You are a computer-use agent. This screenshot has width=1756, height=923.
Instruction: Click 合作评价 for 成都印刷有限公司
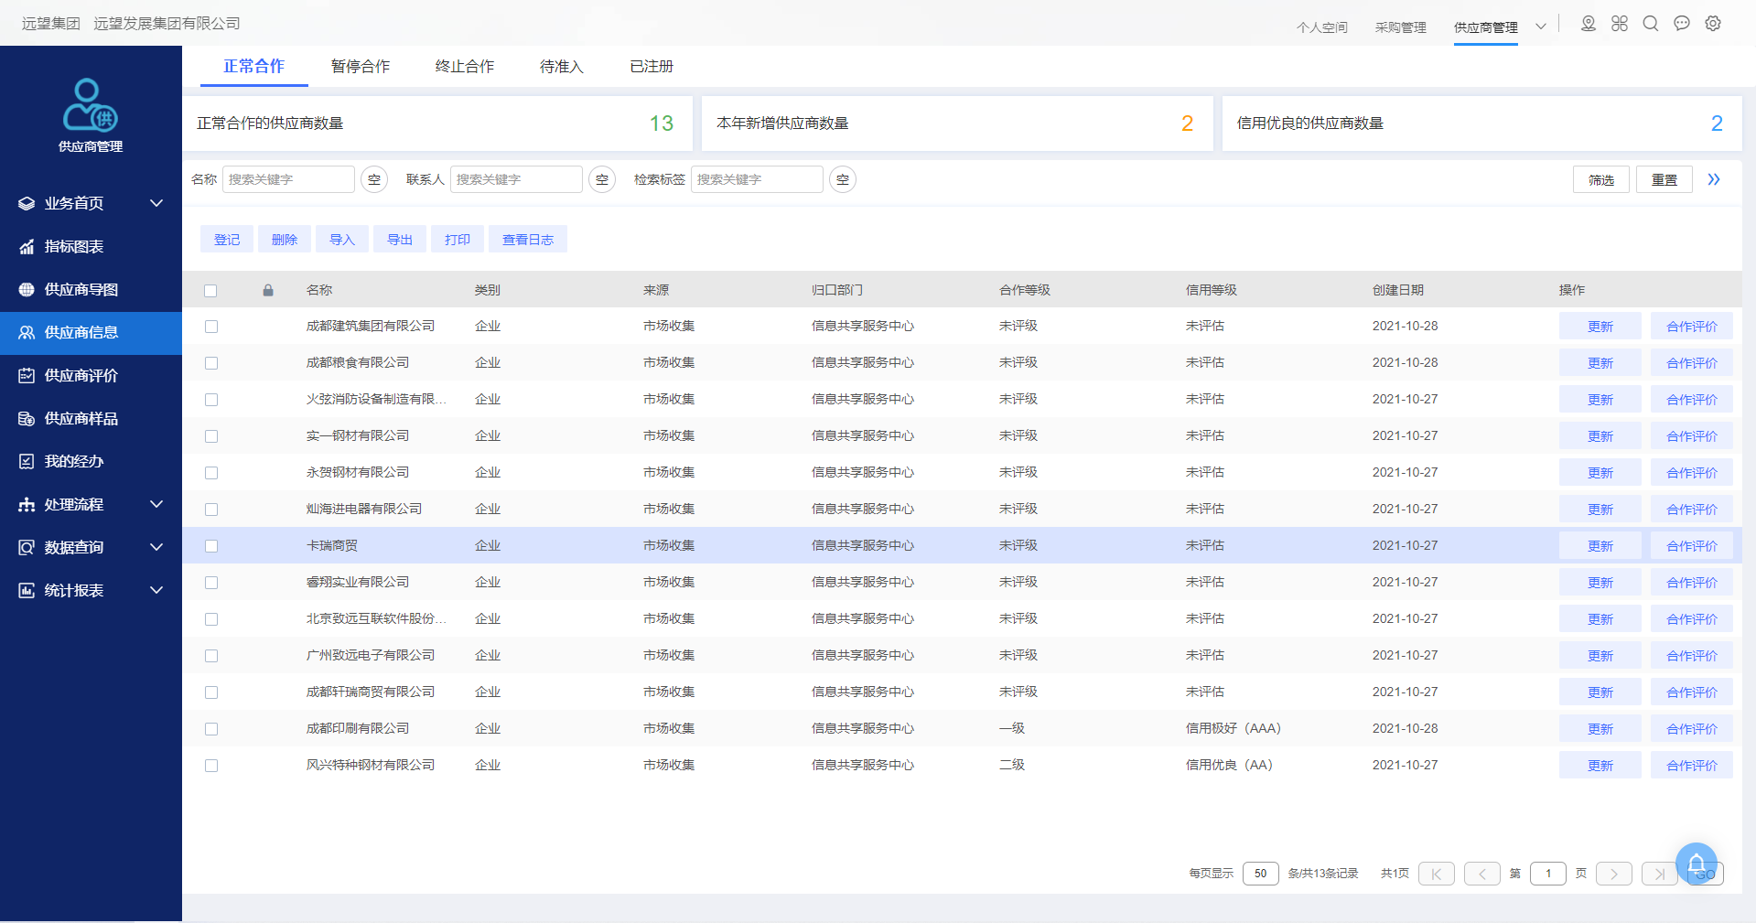[1691, 729]
